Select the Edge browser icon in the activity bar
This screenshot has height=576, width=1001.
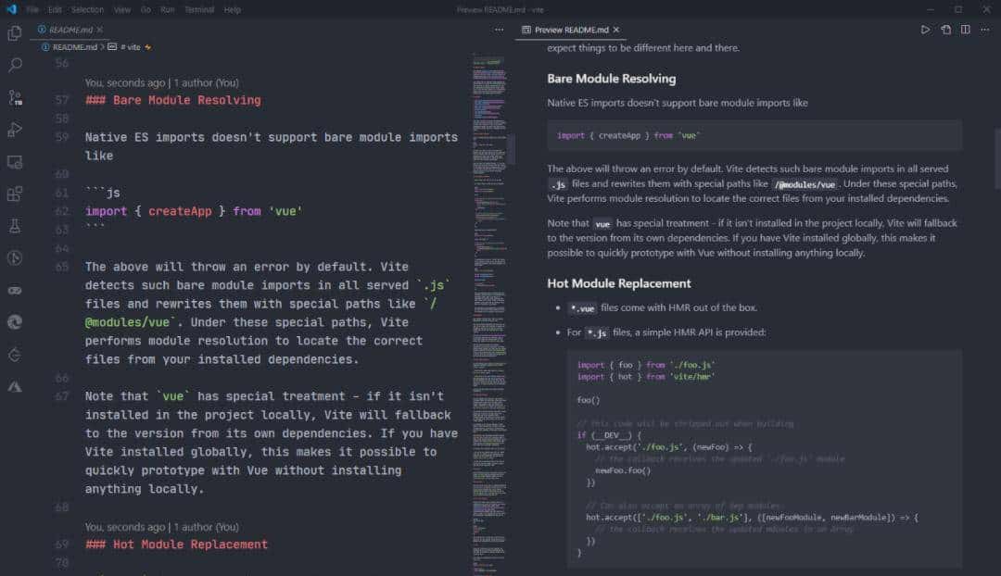tap(14, 321)
